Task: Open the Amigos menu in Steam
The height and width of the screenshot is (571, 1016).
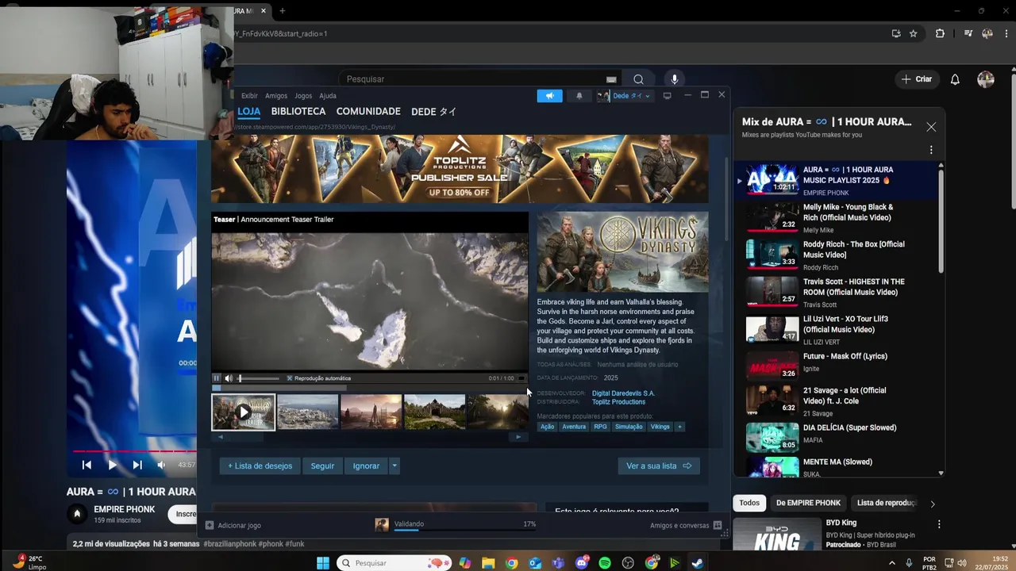Action: [276, 96]
